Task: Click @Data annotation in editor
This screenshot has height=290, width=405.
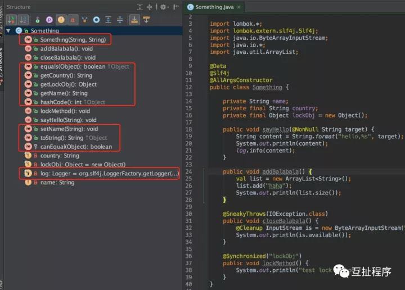Action: click(218, 66)
